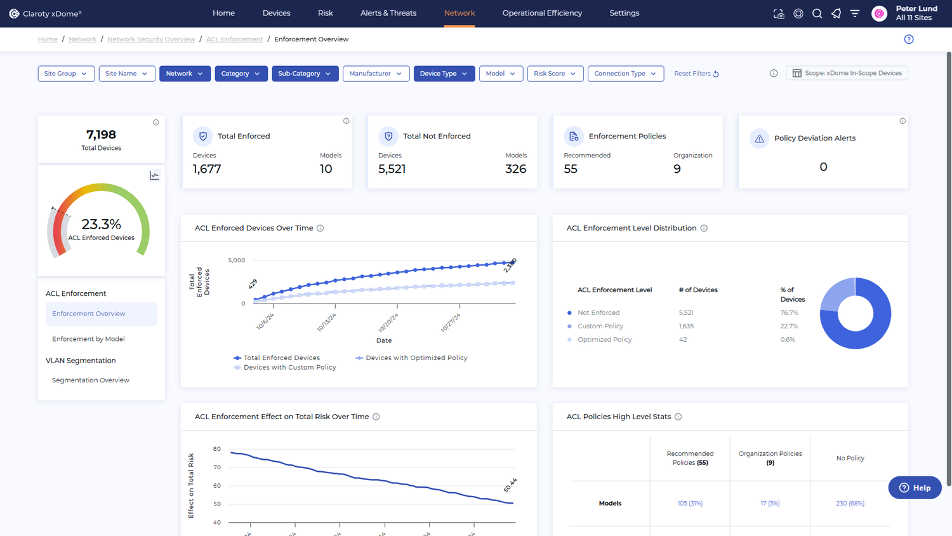Image resolution: width=952 pixels, height=536 pixels.
Task: Click the blue question mark help icon
Action: point(909,39)
